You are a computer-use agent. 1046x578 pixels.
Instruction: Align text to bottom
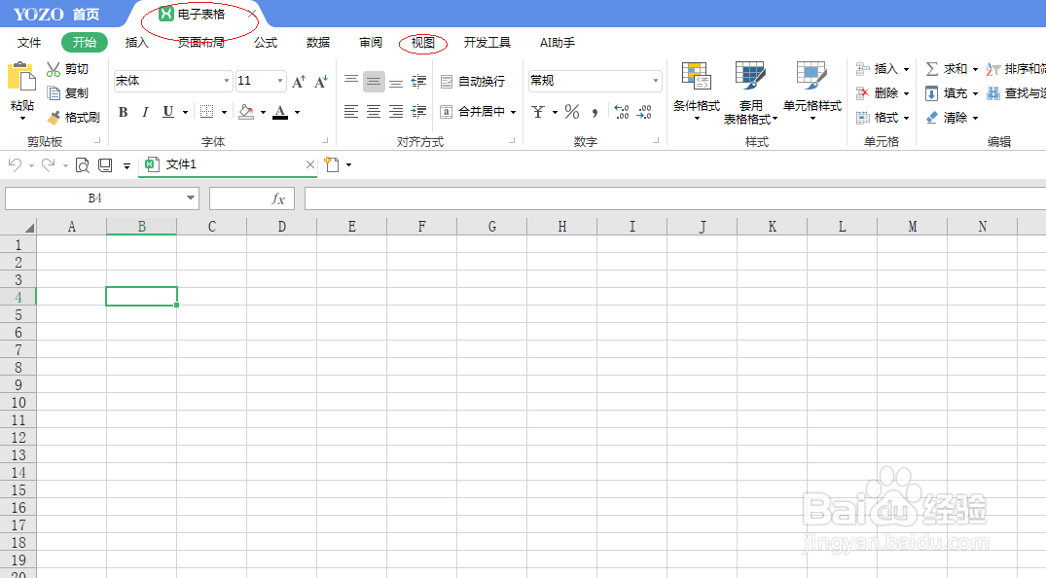[396, 82]
